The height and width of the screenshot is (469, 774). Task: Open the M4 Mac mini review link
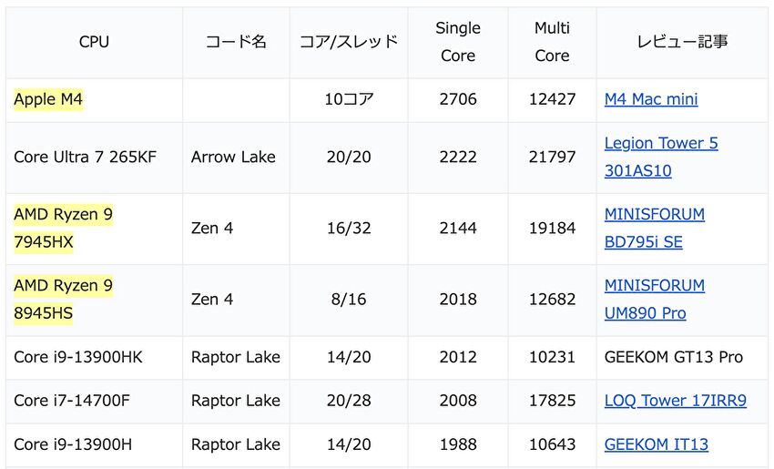pos(651,99)
